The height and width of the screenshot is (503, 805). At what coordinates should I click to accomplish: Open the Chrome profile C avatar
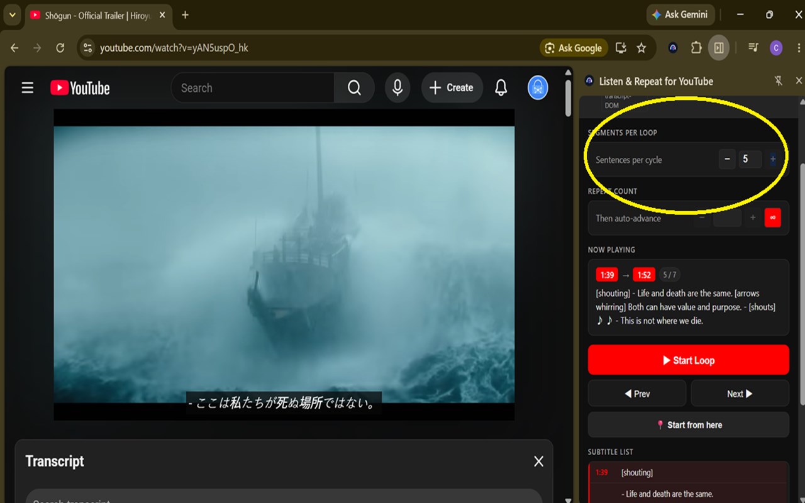tap(776, 48)
